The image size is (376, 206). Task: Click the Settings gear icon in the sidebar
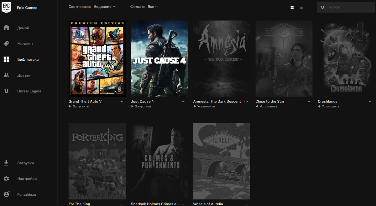[x=6, y=179]
